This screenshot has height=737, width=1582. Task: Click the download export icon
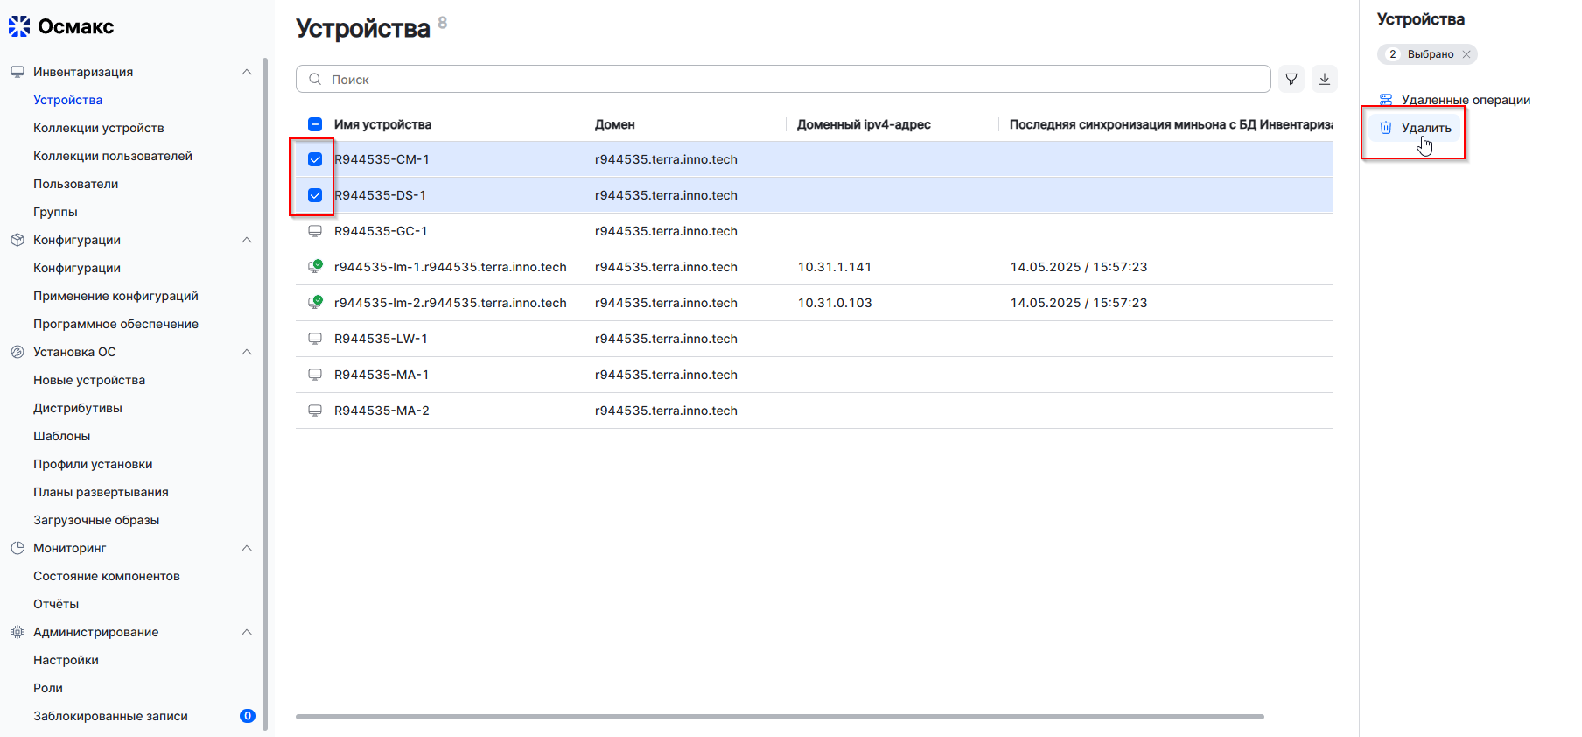point(1324,79)
